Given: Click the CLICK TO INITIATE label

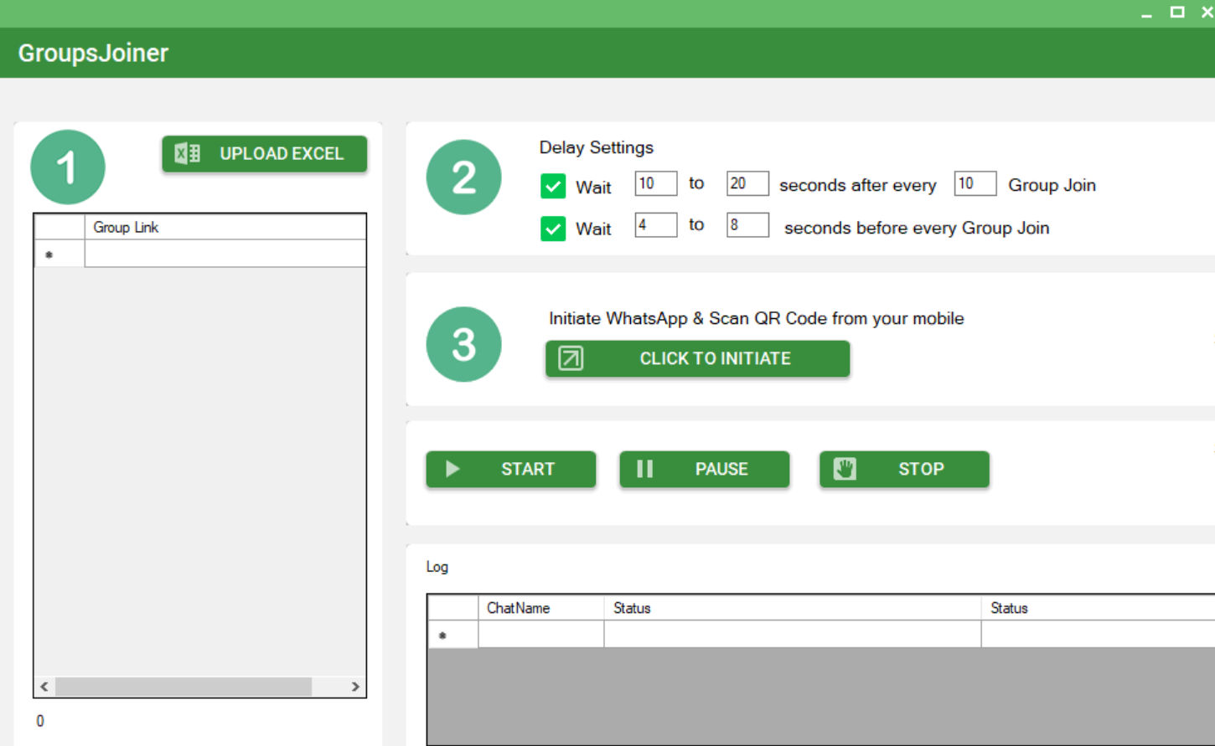Looking at the screenshot, I should tap(715, 358).
